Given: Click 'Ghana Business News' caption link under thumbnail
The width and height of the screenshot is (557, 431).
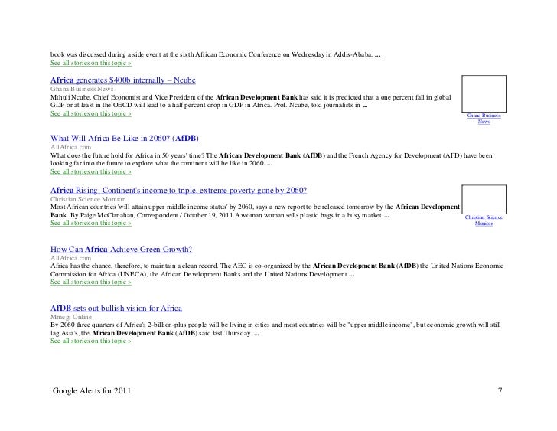Looking at the screenshot, I should 484,119.
